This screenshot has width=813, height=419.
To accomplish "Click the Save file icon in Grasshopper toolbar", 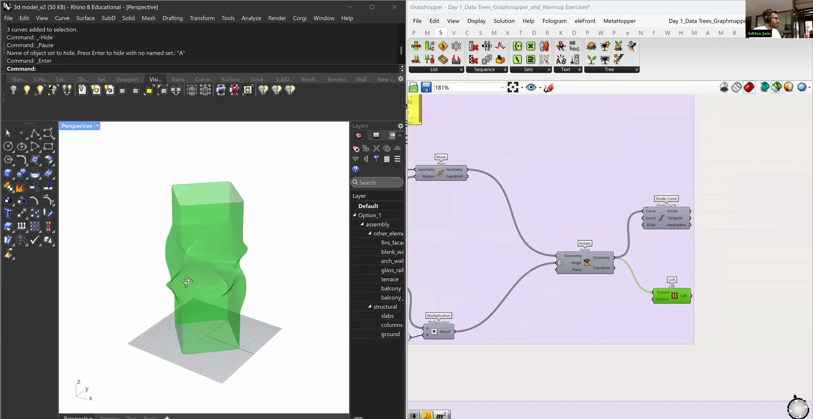I will click(x=426, y=87).
